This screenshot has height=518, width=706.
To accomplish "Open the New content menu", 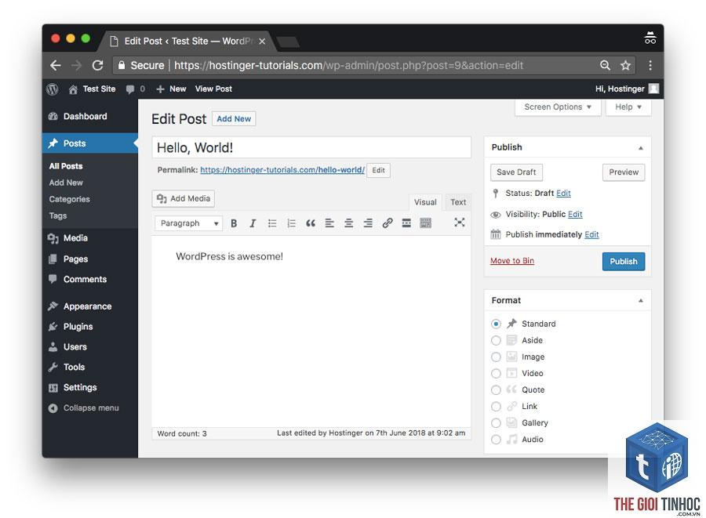I will pos(171,89).
